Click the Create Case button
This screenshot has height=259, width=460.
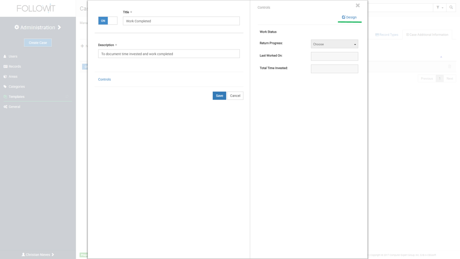click(x=38, y=42)
